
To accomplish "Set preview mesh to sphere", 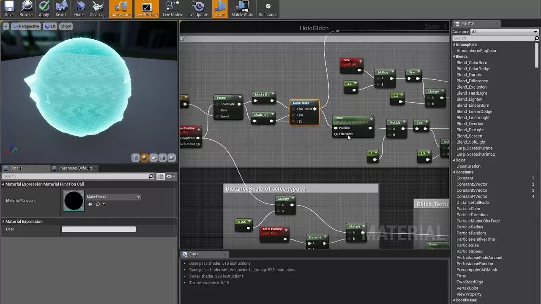I will click(145, 157).
